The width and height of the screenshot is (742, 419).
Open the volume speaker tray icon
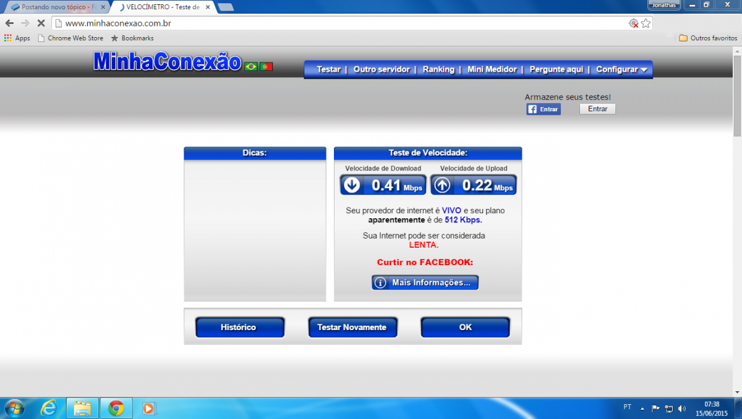pos(681,408)
